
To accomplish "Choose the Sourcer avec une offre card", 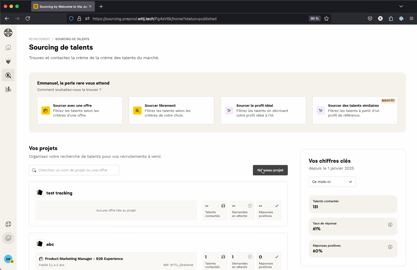I will 80,110.
